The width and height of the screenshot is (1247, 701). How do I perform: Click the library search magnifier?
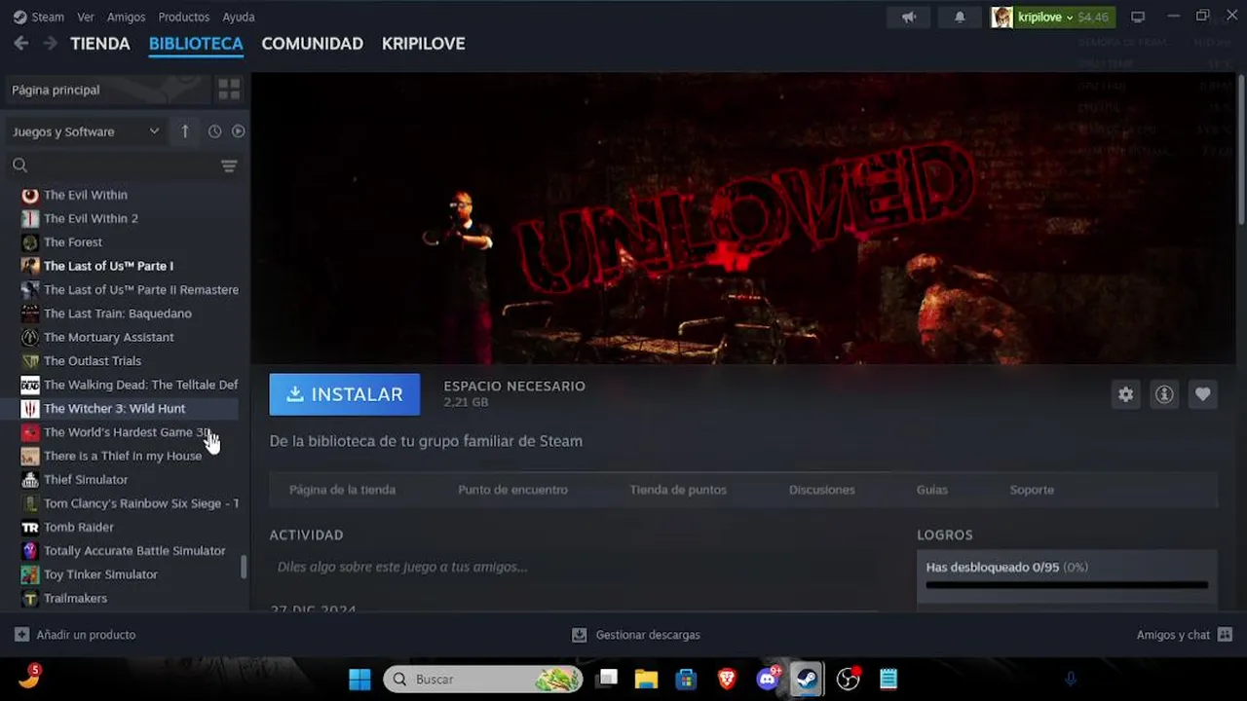pyautogui.click(x=19, y=166)
